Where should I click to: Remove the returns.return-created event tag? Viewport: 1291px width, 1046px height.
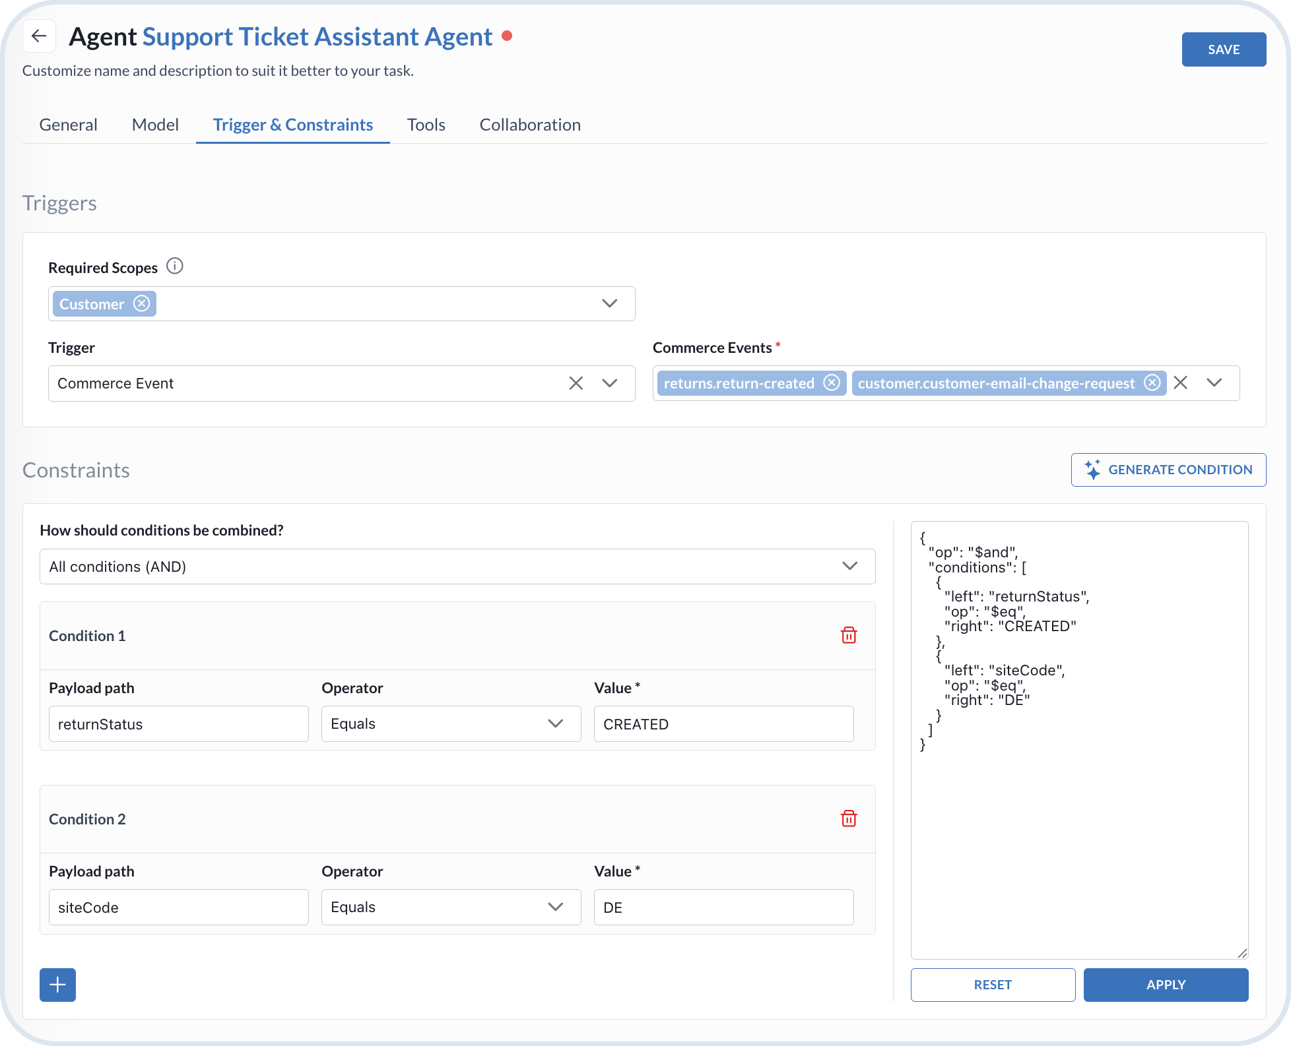pos(832,383)
